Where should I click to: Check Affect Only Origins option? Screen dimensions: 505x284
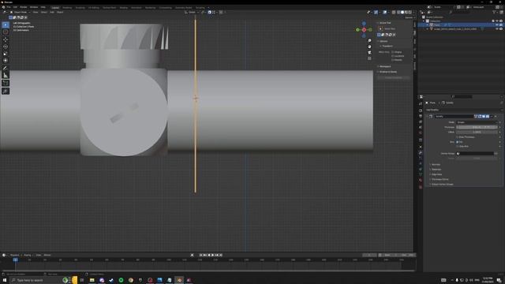[393, 52]
